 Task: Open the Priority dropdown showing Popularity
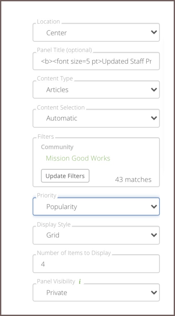[x=96, y=206]
